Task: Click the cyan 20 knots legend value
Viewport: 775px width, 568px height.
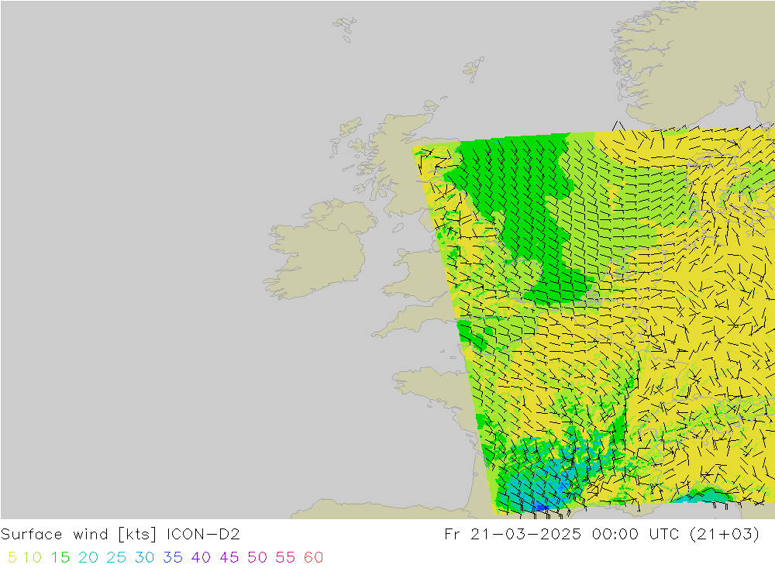Action: [88, 557]
